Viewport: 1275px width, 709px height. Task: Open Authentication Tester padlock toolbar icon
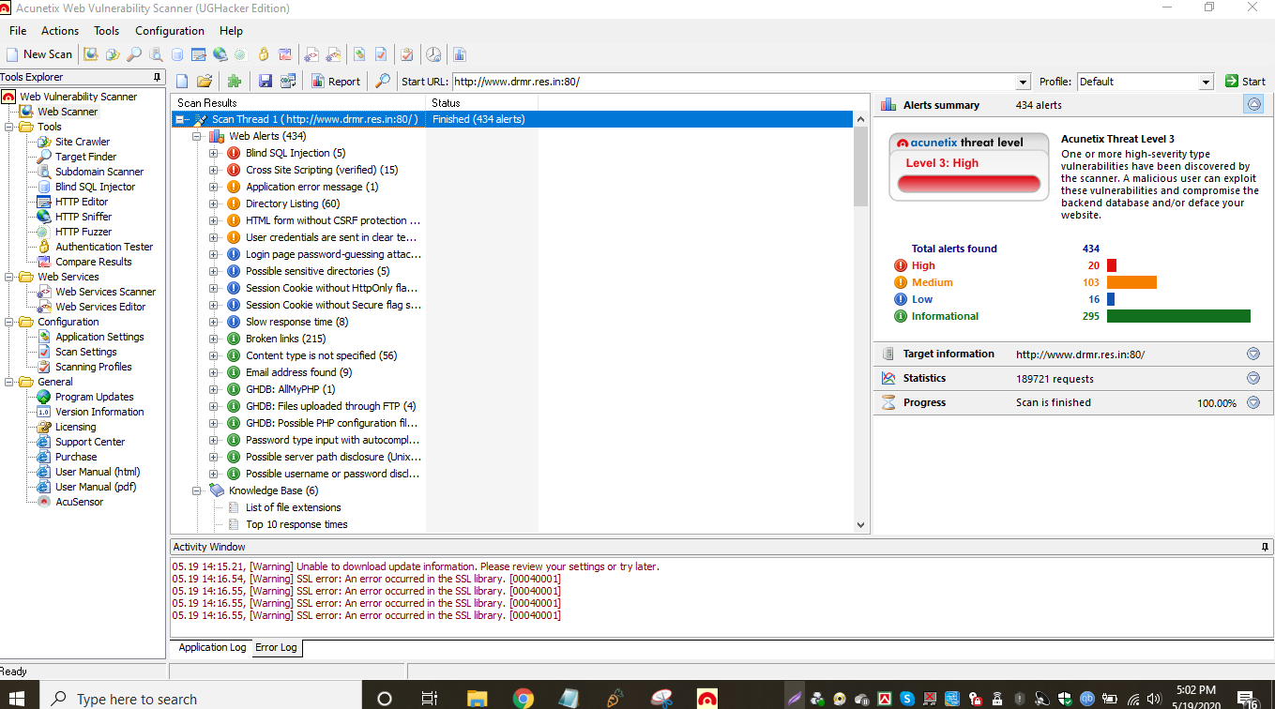click(264, 54)
